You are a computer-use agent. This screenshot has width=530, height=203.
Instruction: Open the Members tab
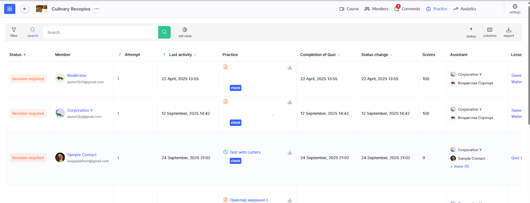coord(376,9)
